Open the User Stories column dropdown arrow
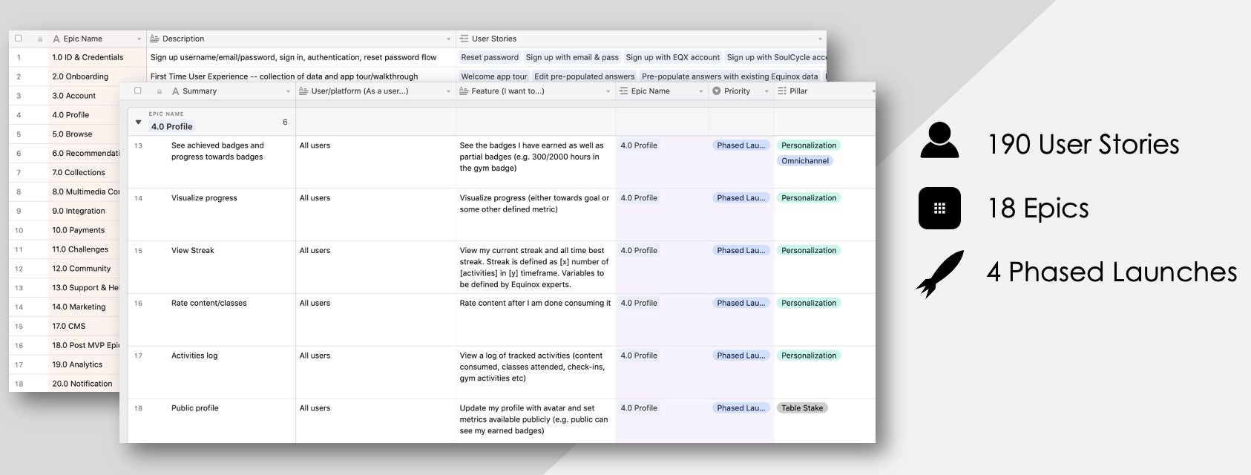 tap(821, 39)
